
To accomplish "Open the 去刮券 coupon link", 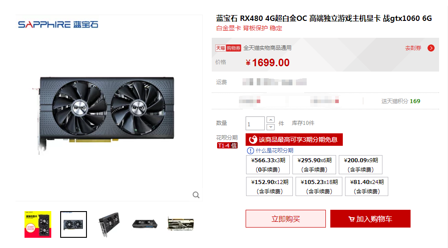I will point(413,48).
